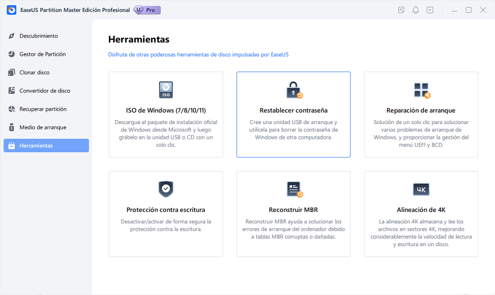Click the Herramientas toolbox sidebar icon
This screenshot has height=295, width=495.
[12, 146]
